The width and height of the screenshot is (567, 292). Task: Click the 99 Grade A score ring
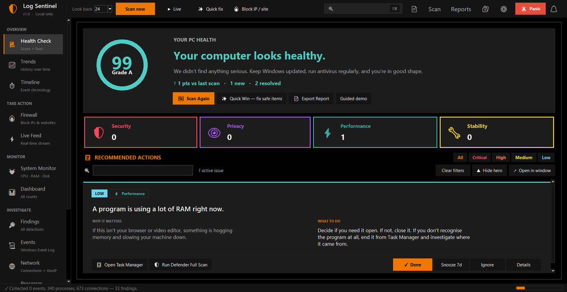122,65
